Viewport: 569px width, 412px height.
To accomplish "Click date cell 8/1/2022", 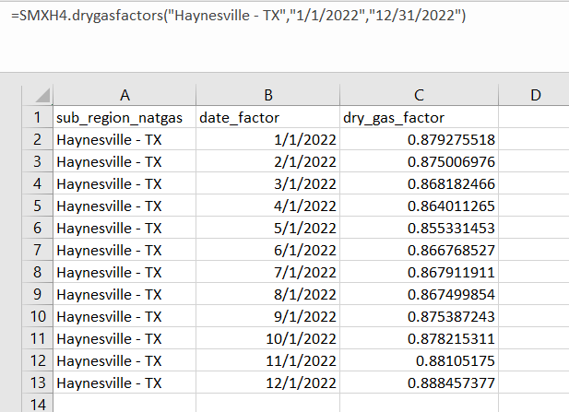I will [x=267, y=294].
